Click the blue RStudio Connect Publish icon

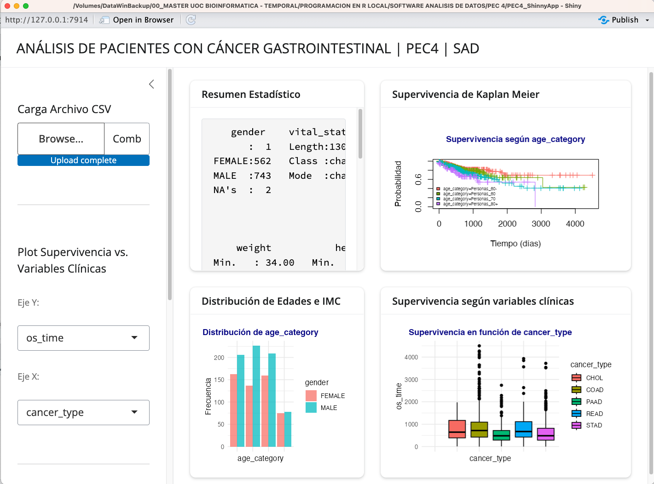pyautogui.click(x=603, y=20)
